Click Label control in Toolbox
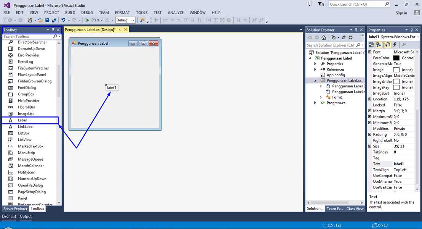The image size is (422, 229). [30, 120]
